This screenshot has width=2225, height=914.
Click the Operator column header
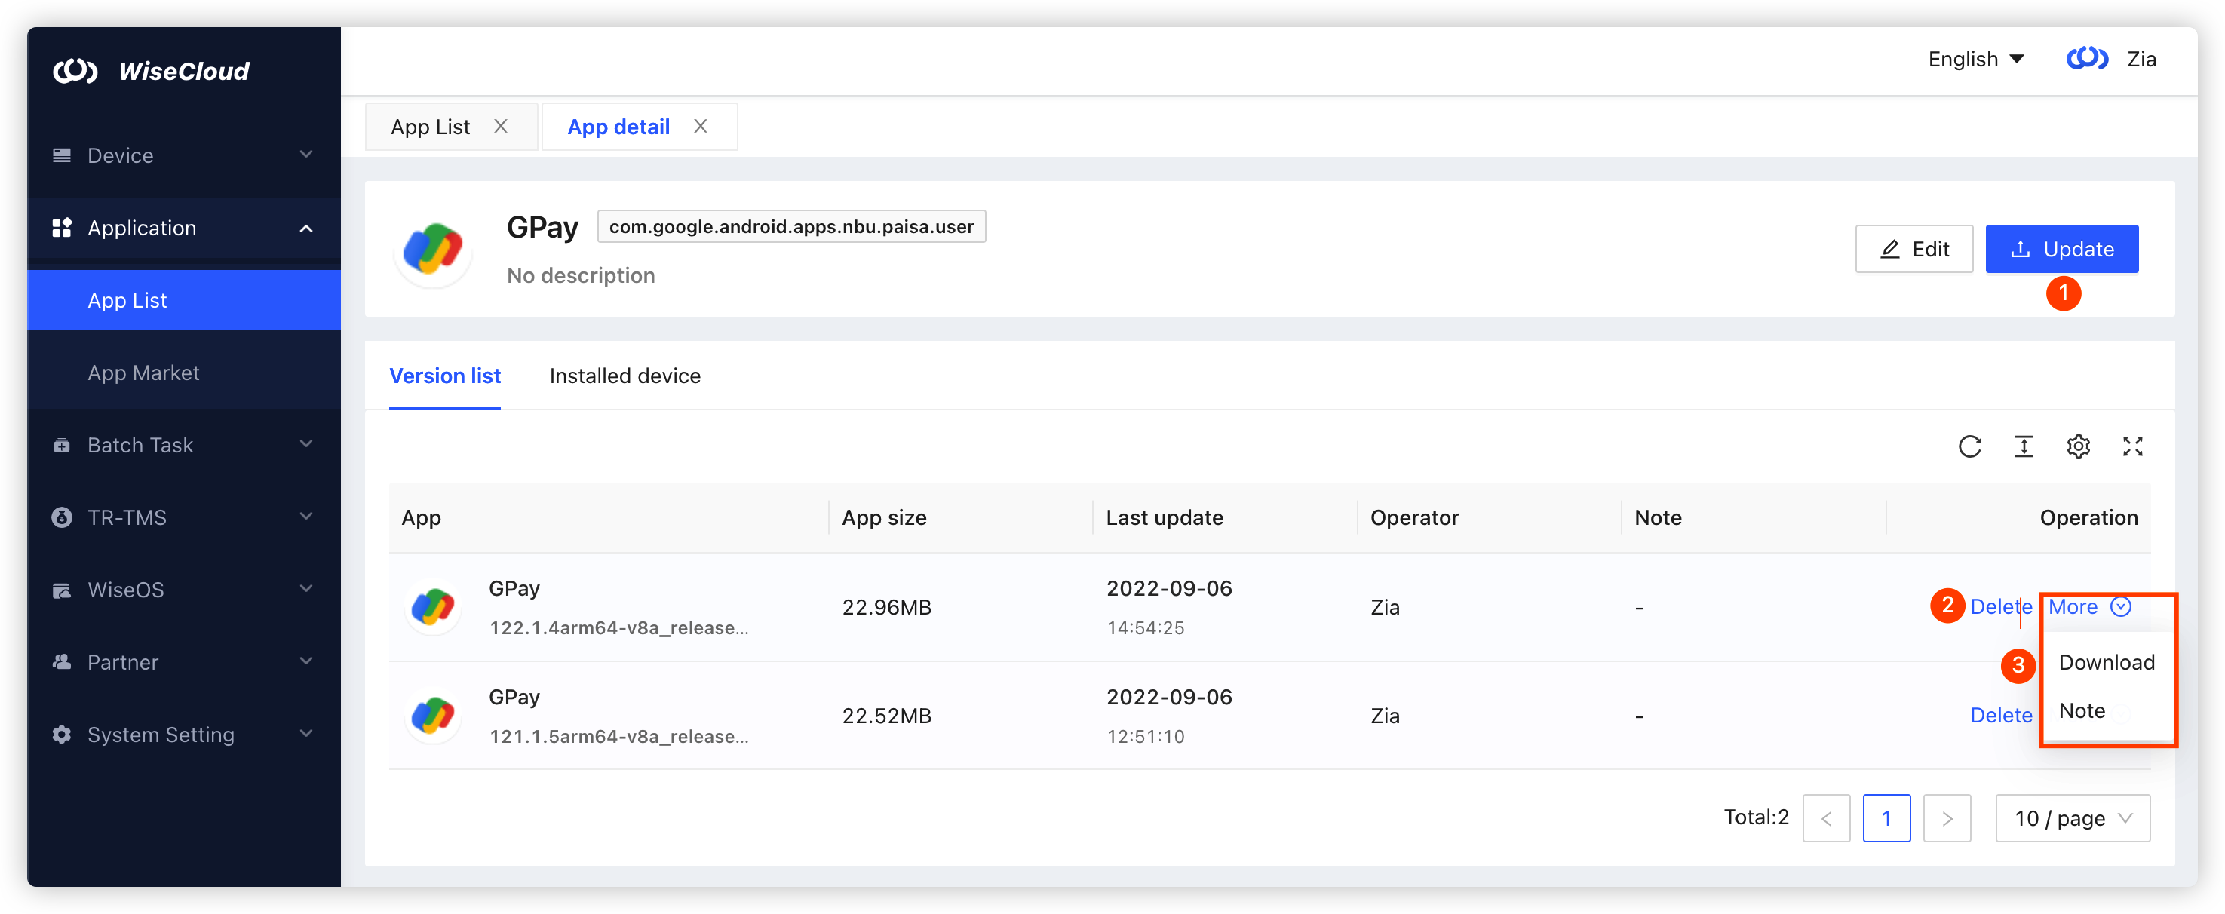click(x=1415, y=517)
